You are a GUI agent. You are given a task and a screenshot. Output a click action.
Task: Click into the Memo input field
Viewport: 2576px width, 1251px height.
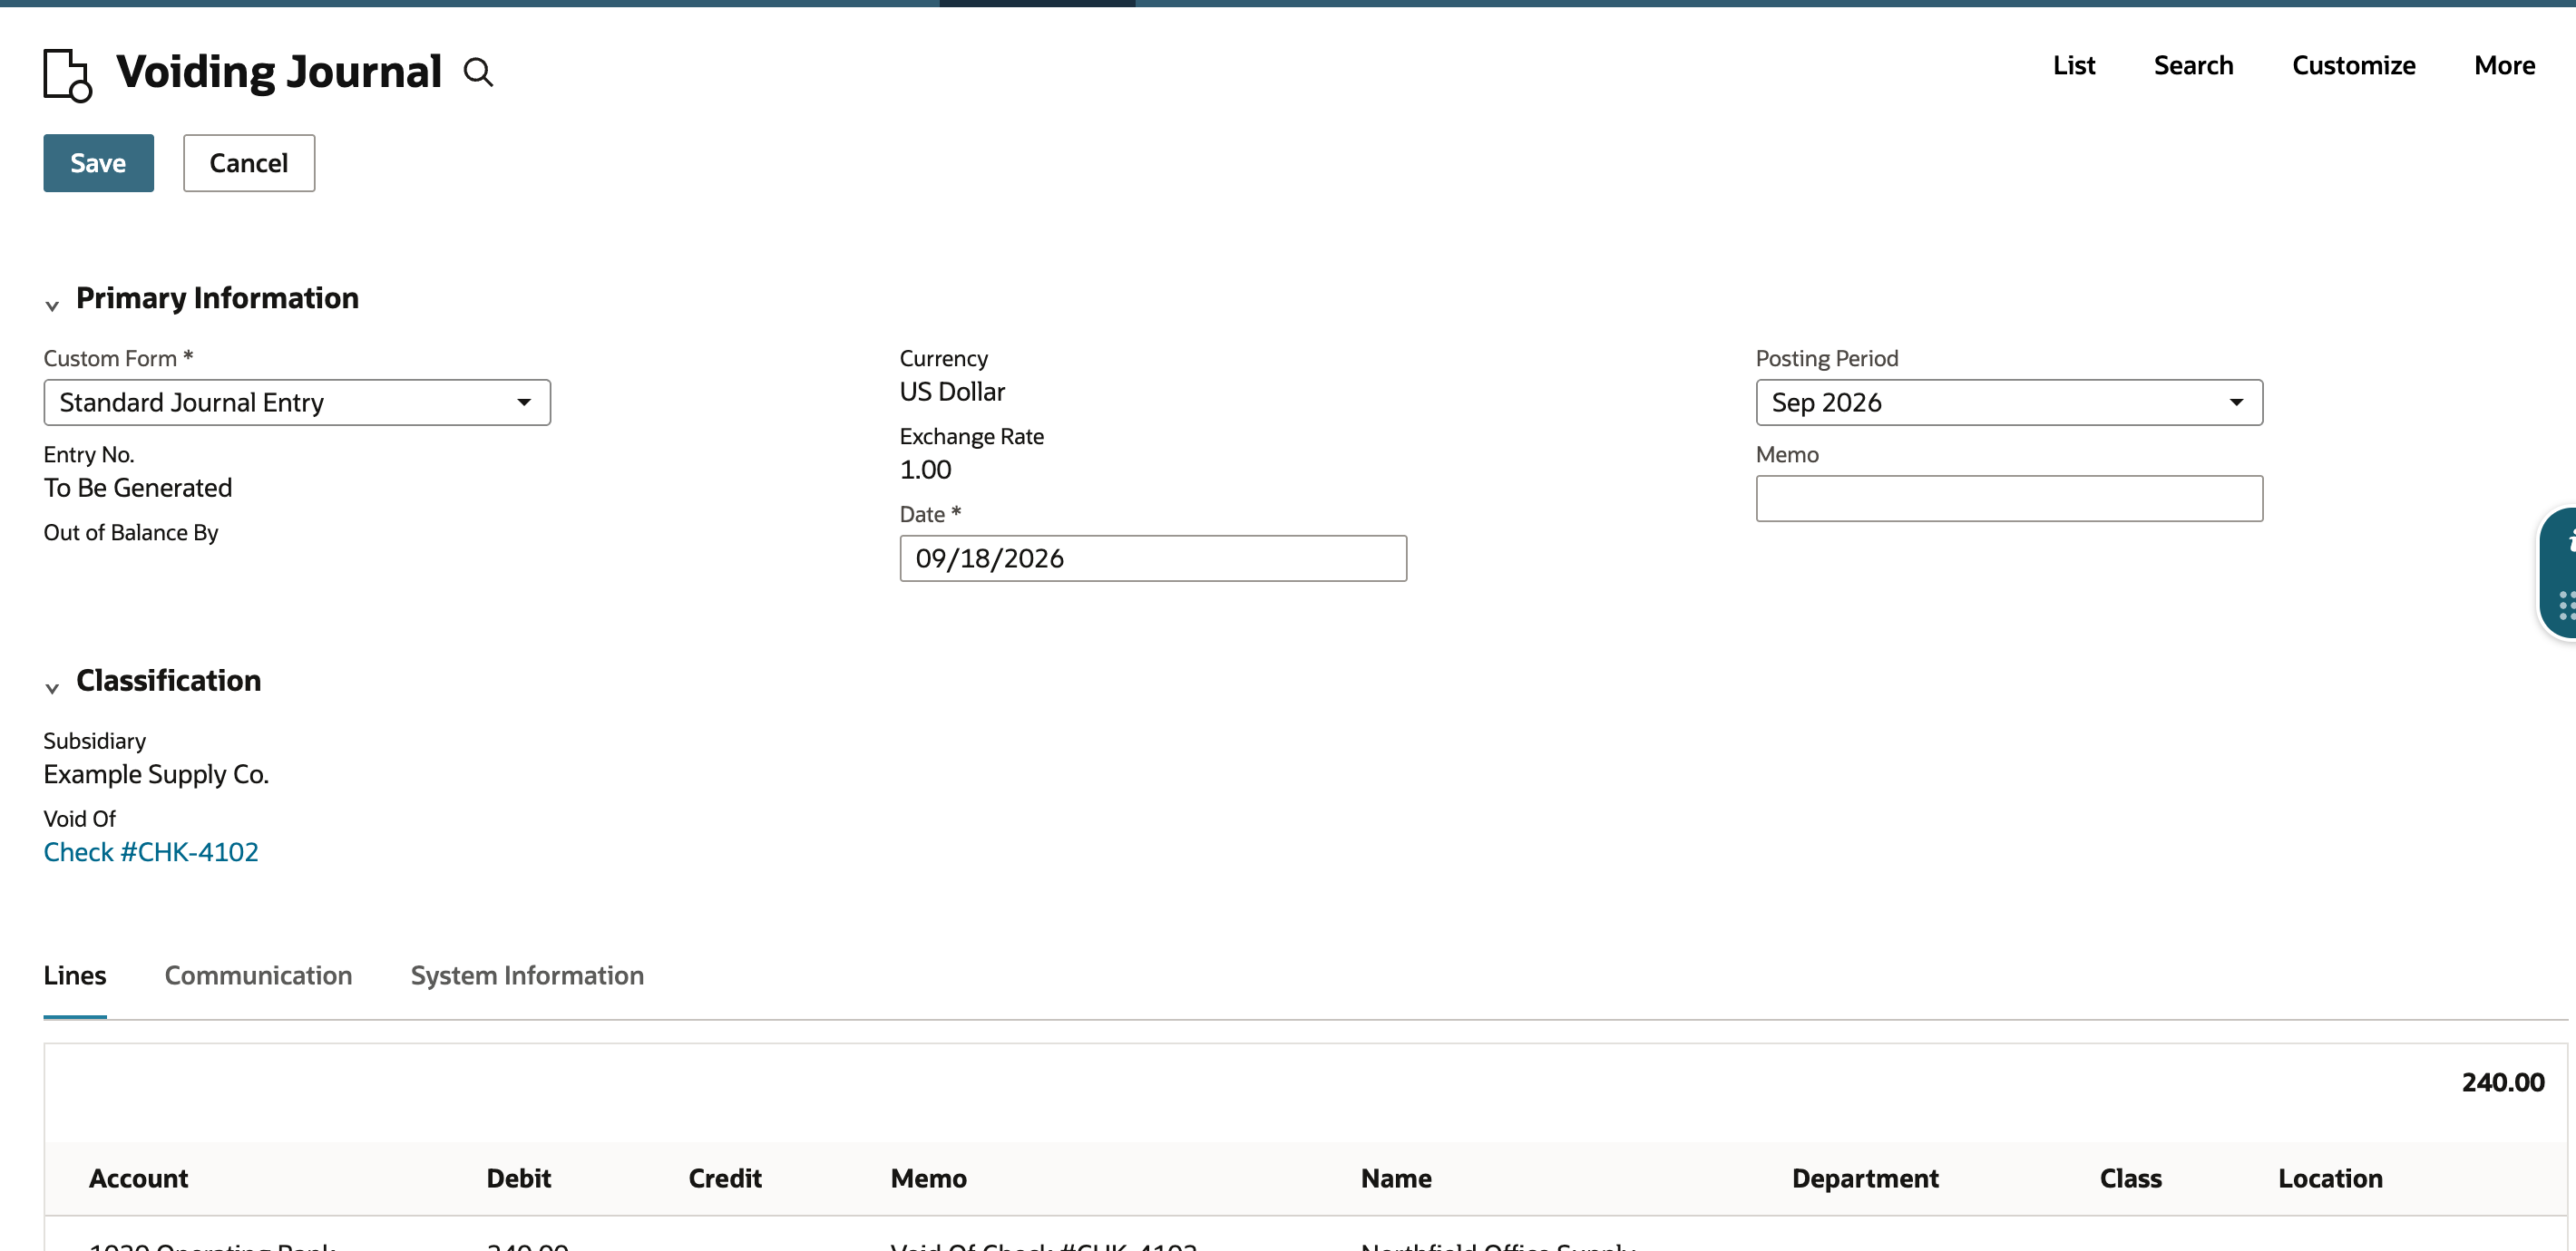pos(2009,499)
